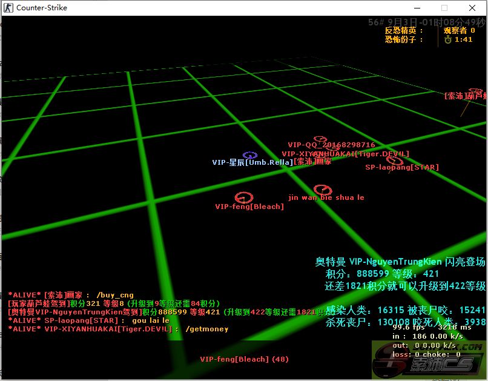The width and height of the screenshot is (488, 381).
Task: Click the "loss: 0 choke: 0" net readout
Action: click(426, 354)
